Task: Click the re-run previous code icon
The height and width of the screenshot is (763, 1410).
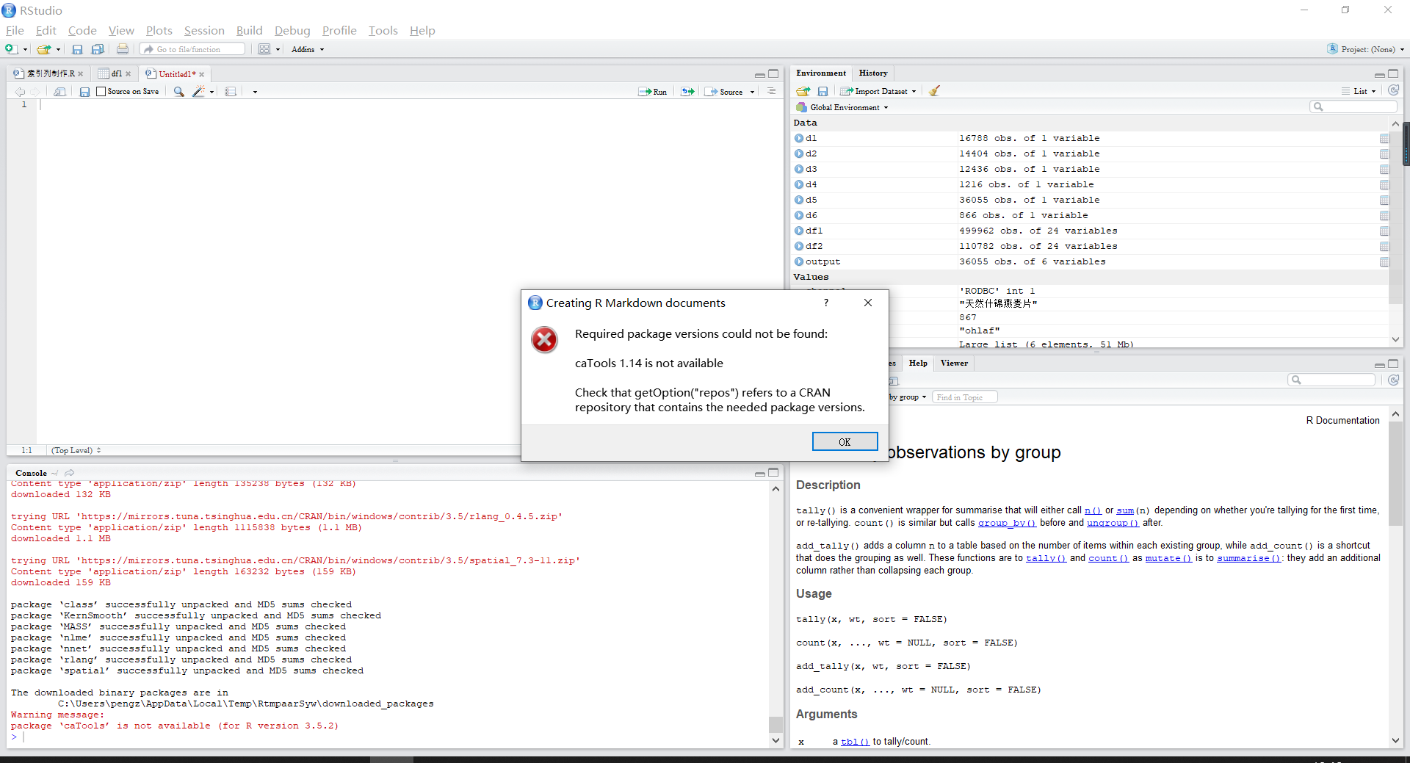Action: click(687, 92)
